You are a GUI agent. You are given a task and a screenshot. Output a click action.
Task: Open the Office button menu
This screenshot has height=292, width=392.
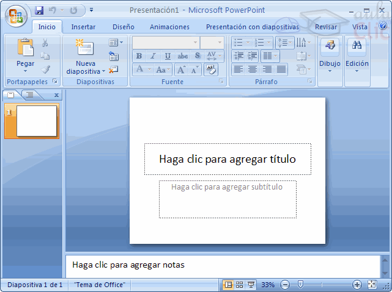point(17,16)
